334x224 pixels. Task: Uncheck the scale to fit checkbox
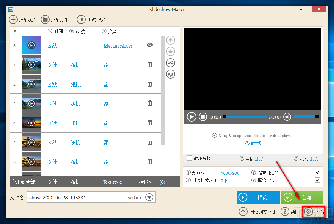[x=317, y=172]
